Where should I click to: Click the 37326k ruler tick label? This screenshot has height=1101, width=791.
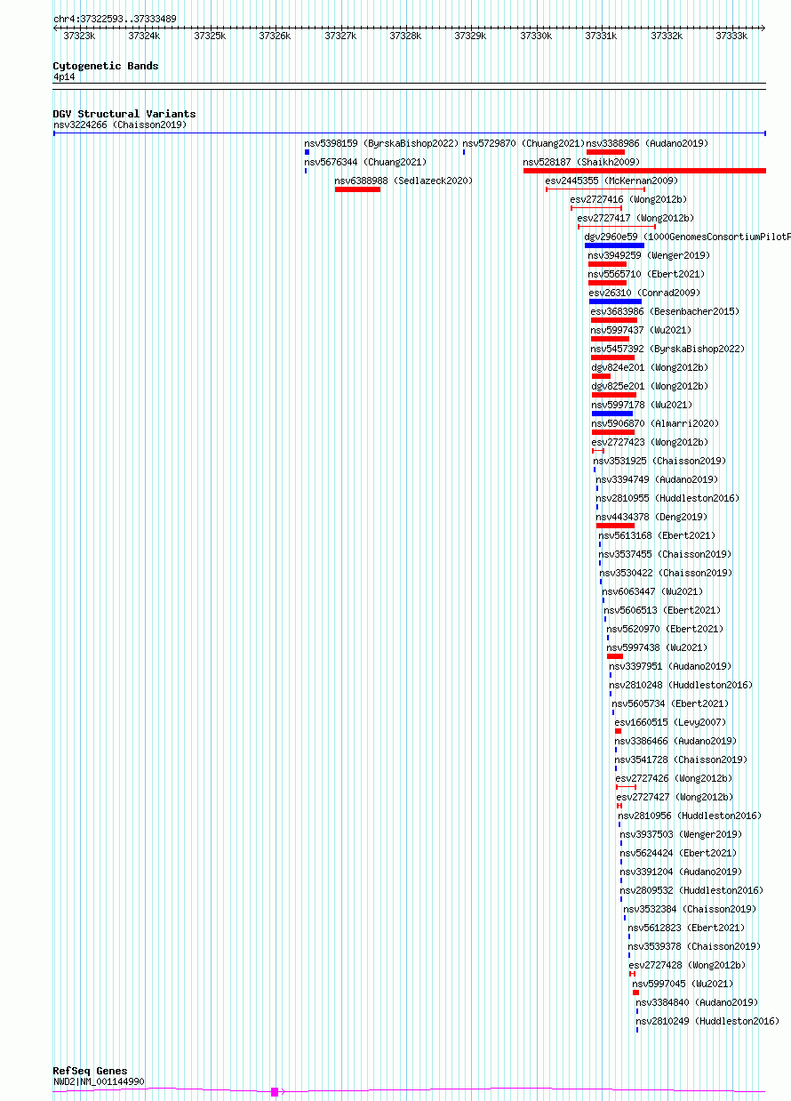pyautogui.click(x=275, y=36)
